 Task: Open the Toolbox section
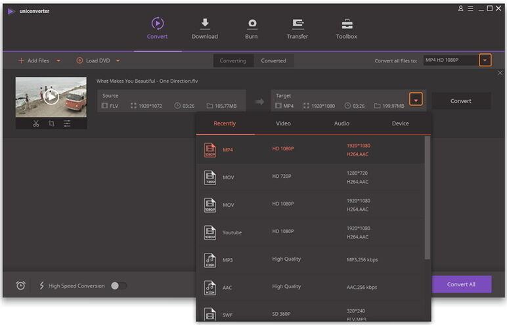click(346, 24)
